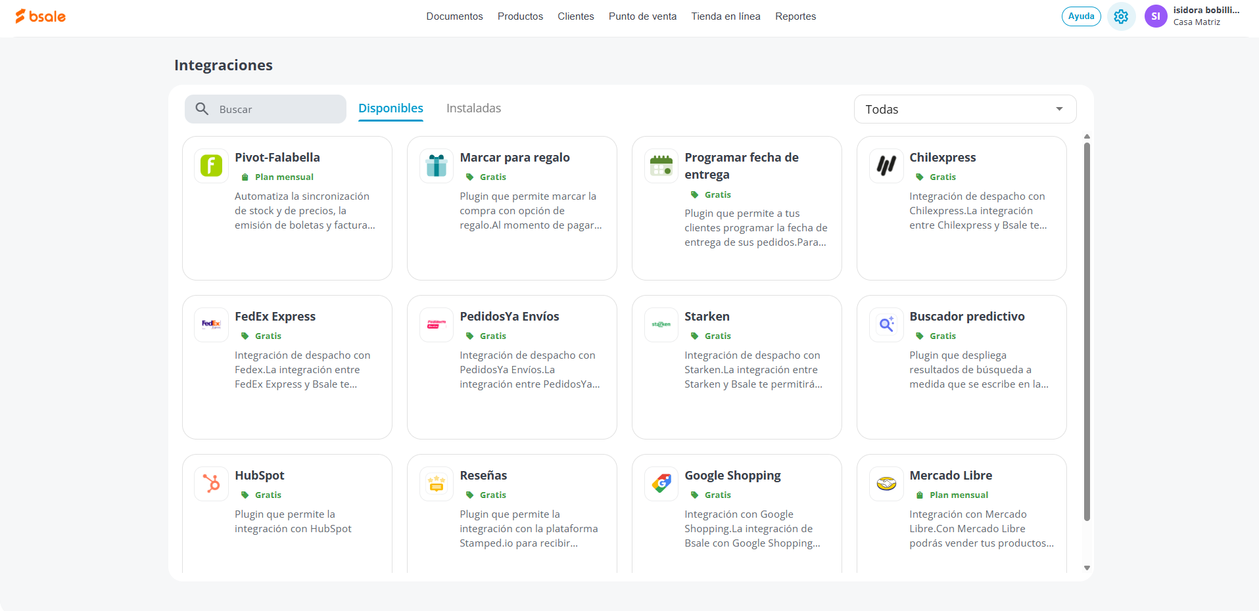The height and width of the screenshot is (611, 1259).
Task: Open the SI user avatar
Action: [x=1155, y=16]
